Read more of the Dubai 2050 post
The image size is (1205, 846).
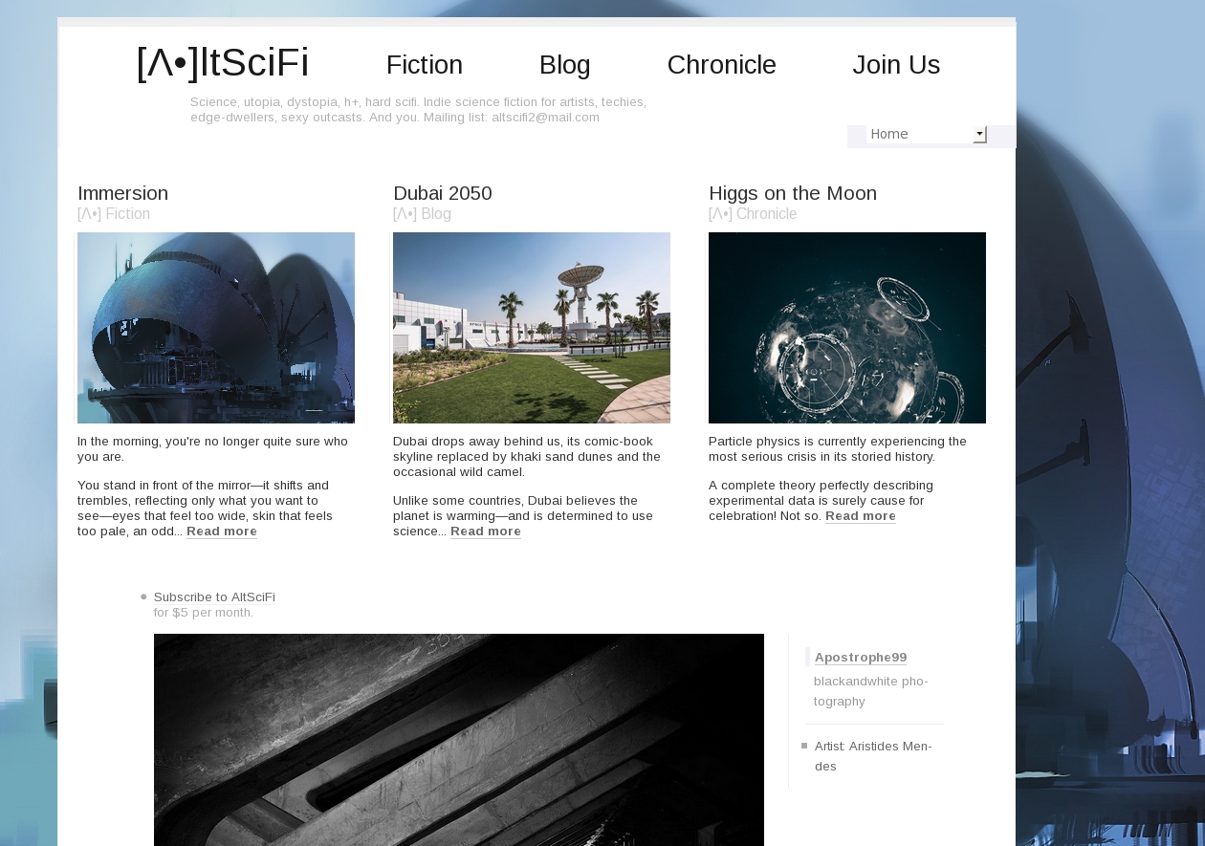tap(486, 531)
